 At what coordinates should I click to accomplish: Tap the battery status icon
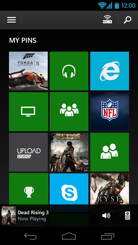117,5
